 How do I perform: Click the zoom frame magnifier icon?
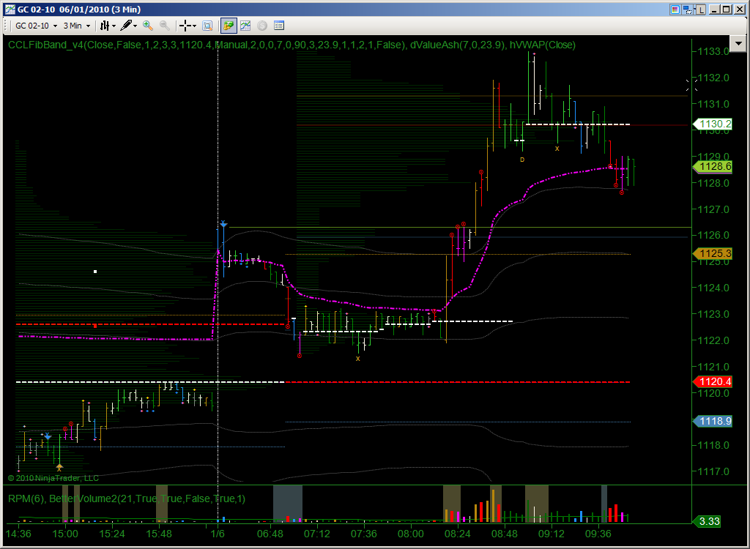coord(207,26)
